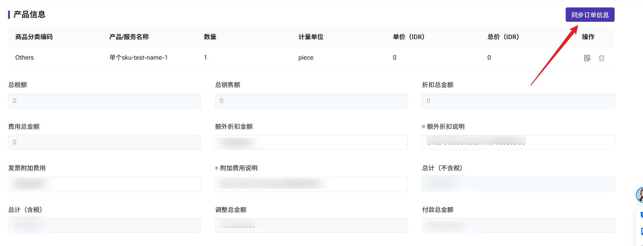Click the 折扣总金额 field
This screenshot has height=246, width=643.
coord(518,101)
